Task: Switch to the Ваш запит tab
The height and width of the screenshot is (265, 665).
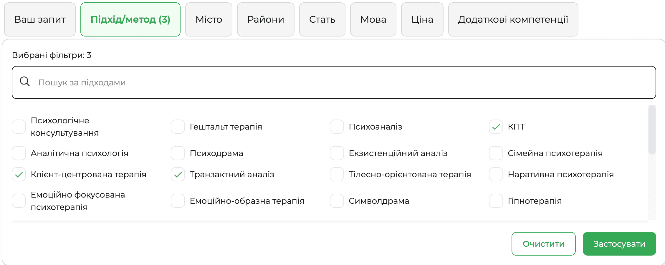Action: tap(40, 19)
